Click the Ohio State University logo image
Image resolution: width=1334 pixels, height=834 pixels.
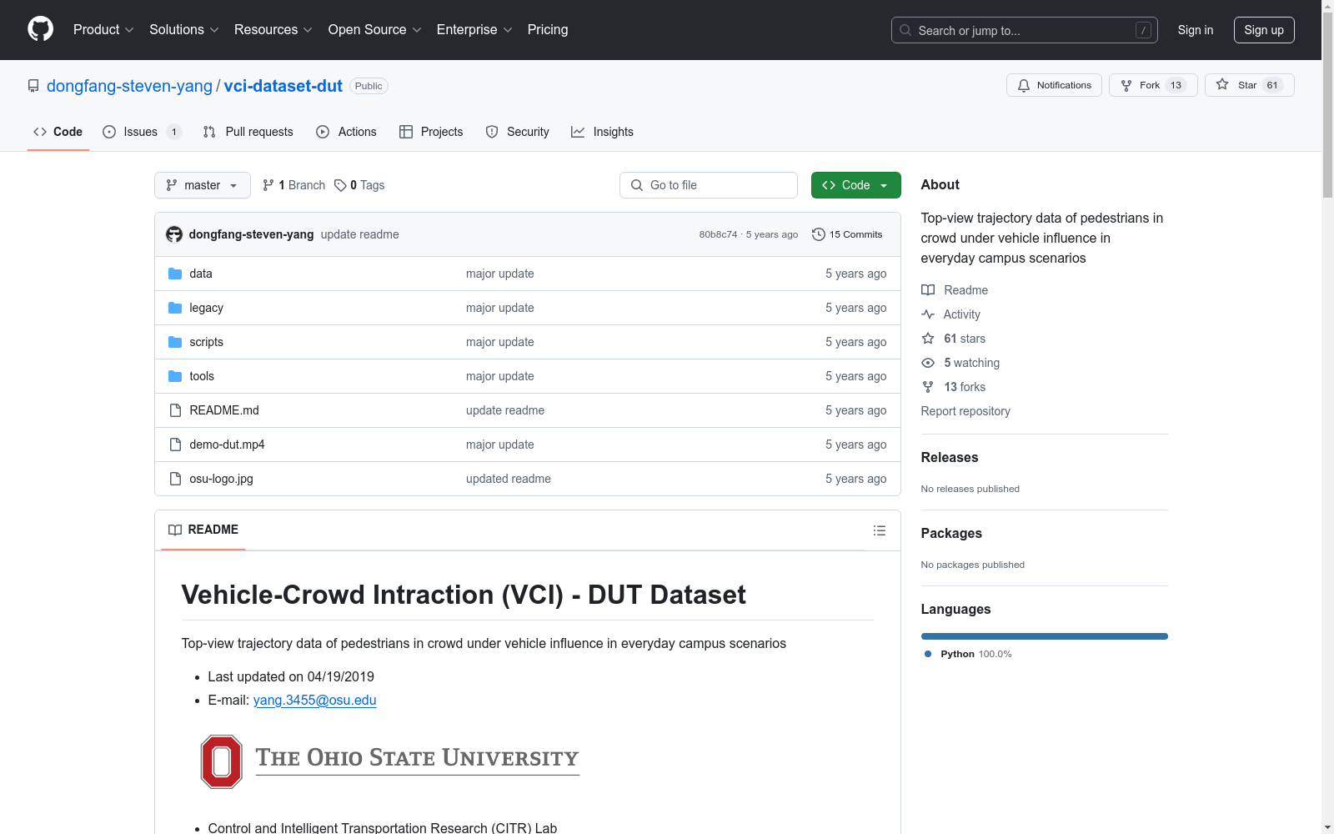click(390, 761)
